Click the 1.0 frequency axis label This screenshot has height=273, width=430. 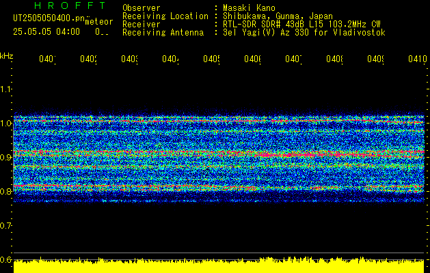(x=6, y=124)
